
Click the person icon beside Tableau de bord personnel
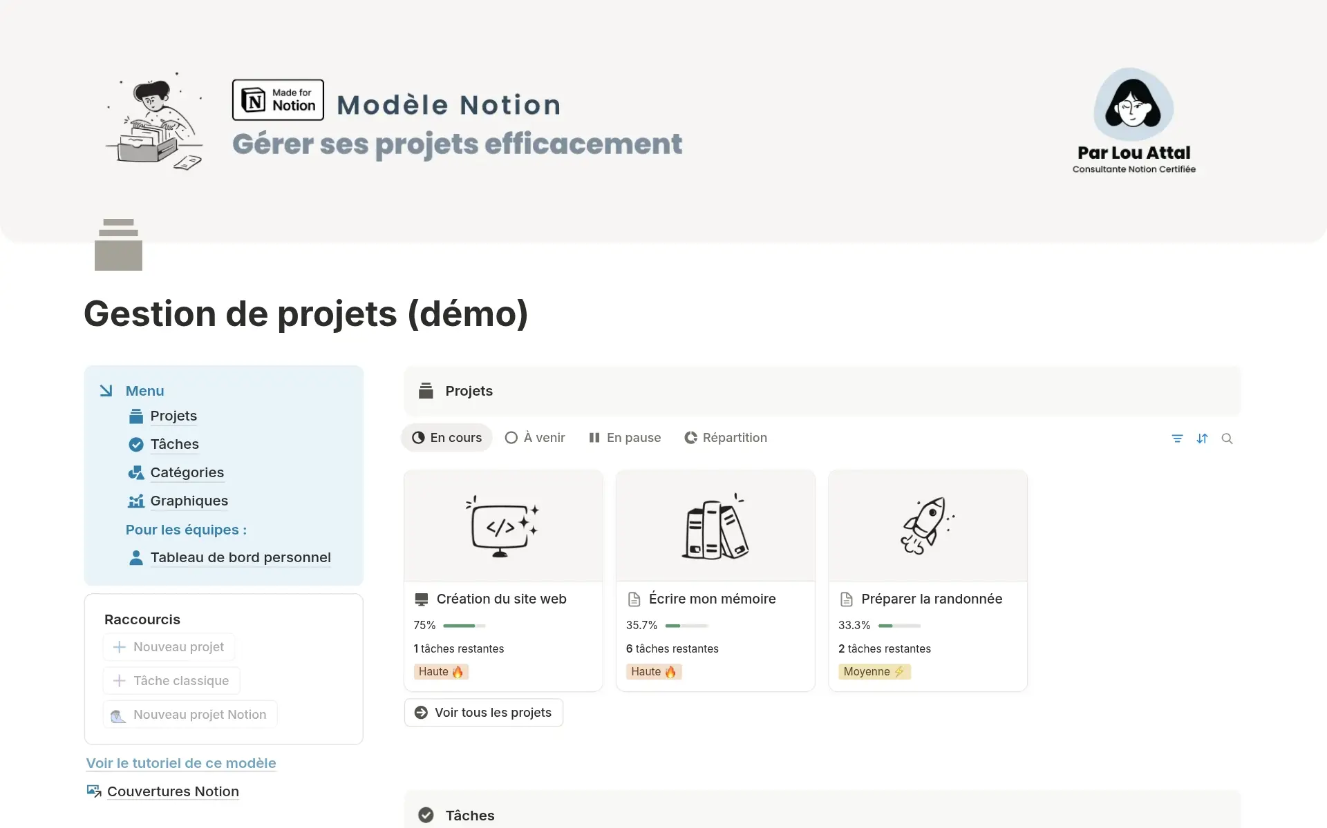click(x=135, y=557)
